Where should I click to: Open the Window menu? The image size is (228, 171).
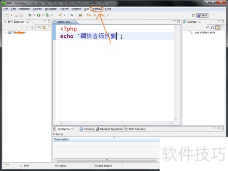click(x=97, y=9)
